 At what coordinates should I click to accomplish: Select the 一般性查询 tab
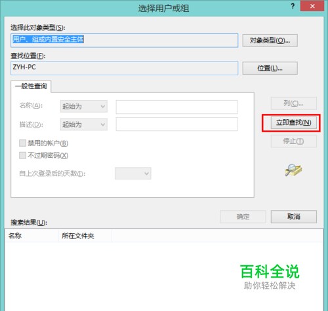(31, 86)
